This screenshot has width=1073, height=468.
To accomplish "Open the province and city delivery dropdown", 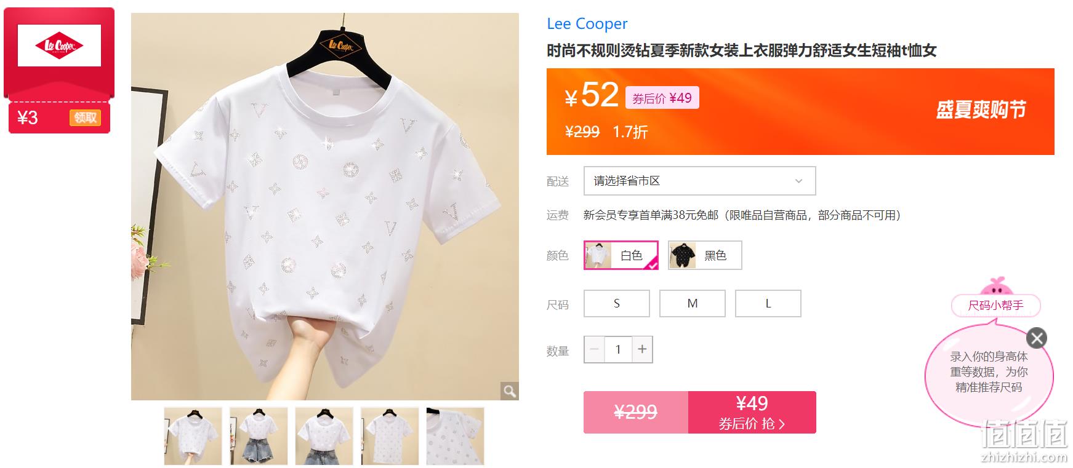I will [x=700, y=181].
